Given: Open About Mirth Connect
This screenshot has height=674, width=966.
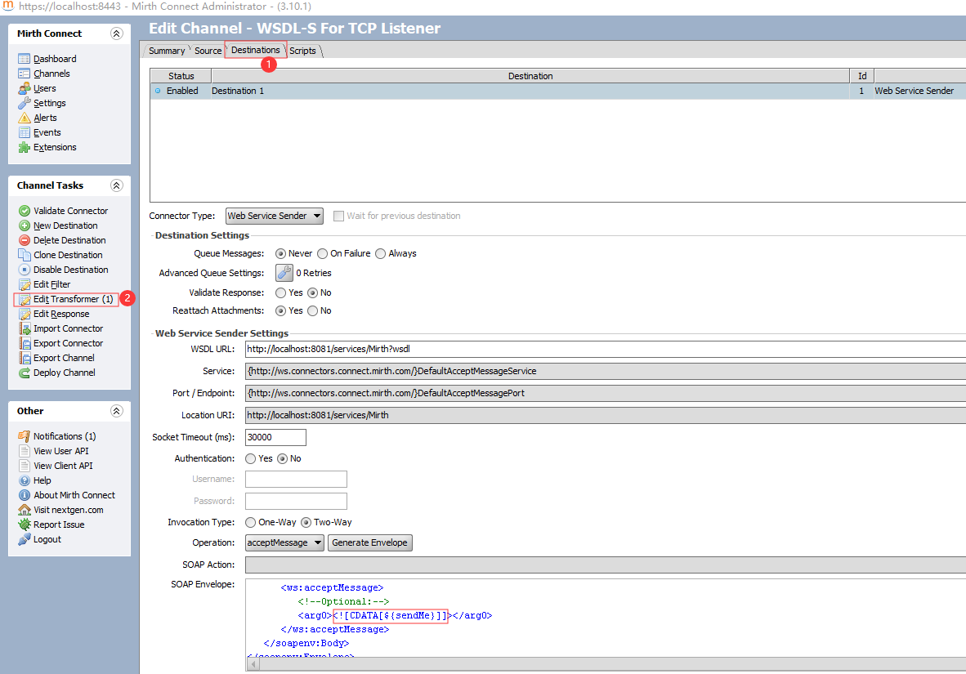Looking at the screenshot, I should [x=74, y=495].
